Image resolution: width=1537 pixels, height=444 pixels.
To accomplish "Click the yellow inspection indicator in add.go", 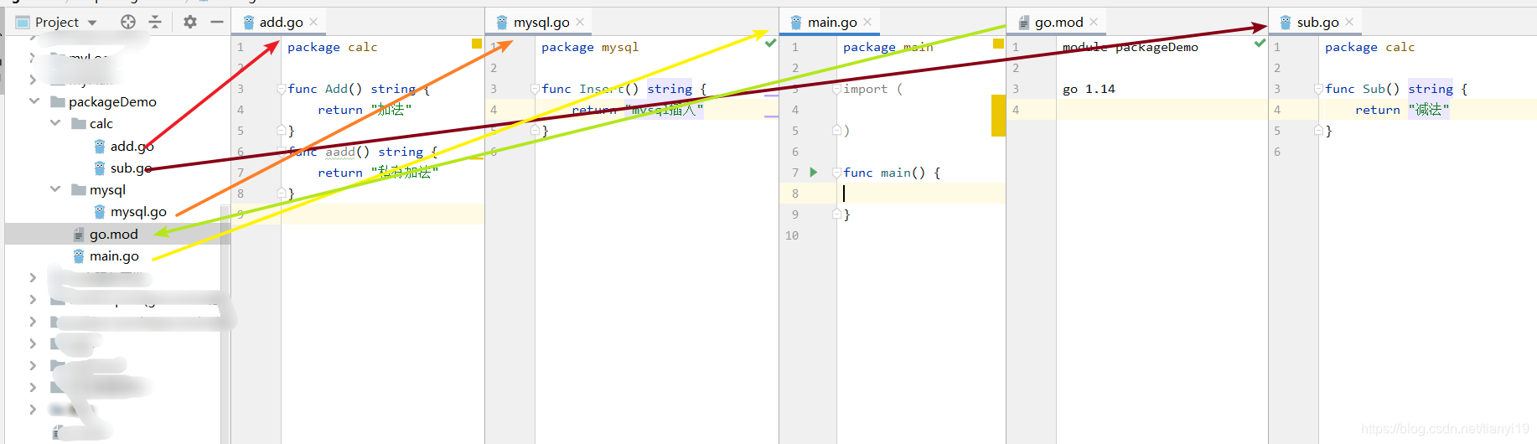I will click(x=477, y=44).
